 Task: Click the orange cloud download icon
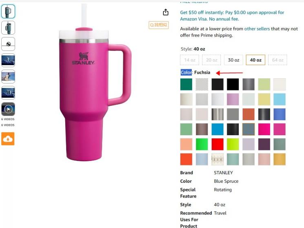pos(8,139)
